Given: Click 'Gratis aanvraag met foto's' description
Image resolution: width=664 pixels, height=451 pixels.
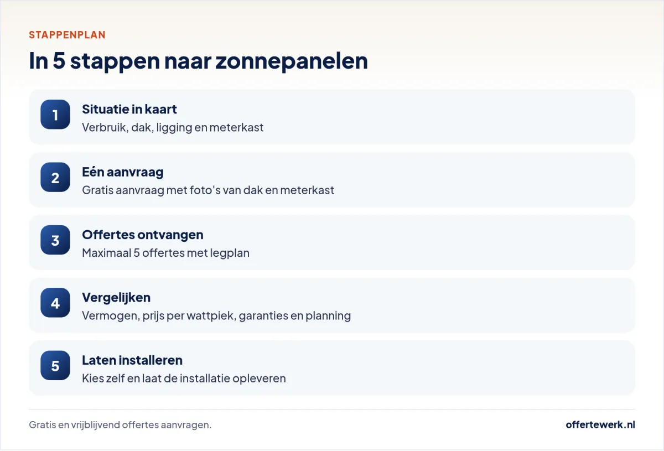Looking at the screenshot, I should [x=208, y=190].
